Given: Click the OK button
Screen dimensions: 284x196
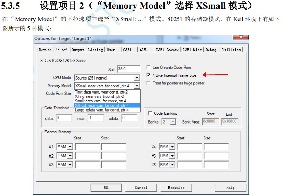Looking at the screenshot, I should click(106, 188).
